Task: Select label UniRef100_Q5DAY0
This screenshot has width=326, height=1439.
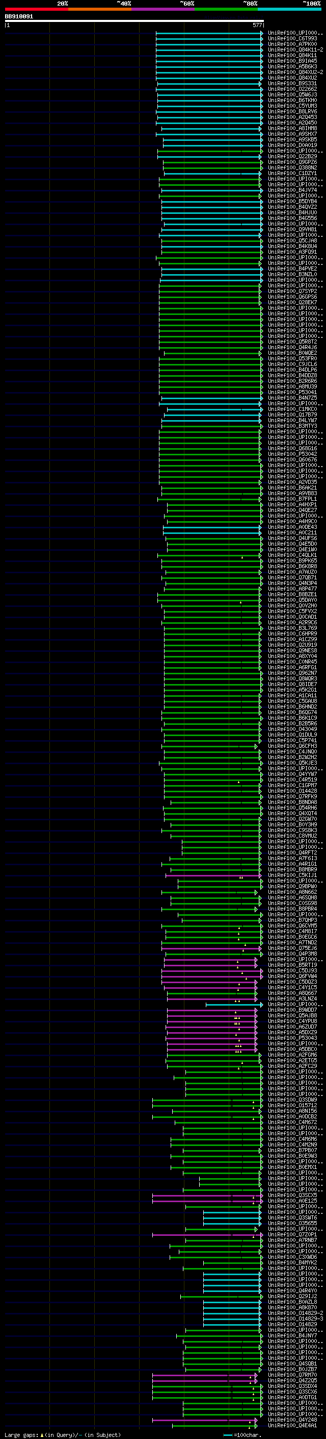Action: [x=292, y=600]
